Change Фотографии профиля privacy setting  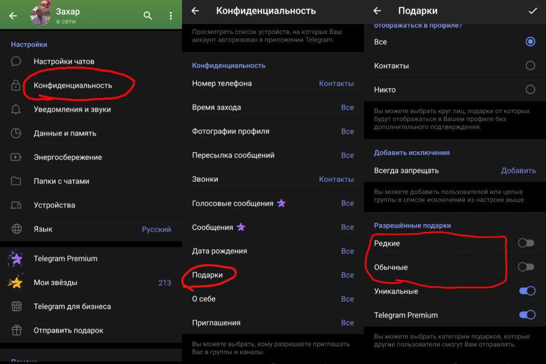tap(273, 131)
